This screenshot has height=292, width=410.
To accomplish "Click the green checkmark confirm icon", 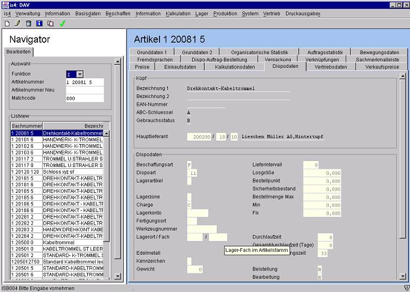I will click(x=62, y=23).
